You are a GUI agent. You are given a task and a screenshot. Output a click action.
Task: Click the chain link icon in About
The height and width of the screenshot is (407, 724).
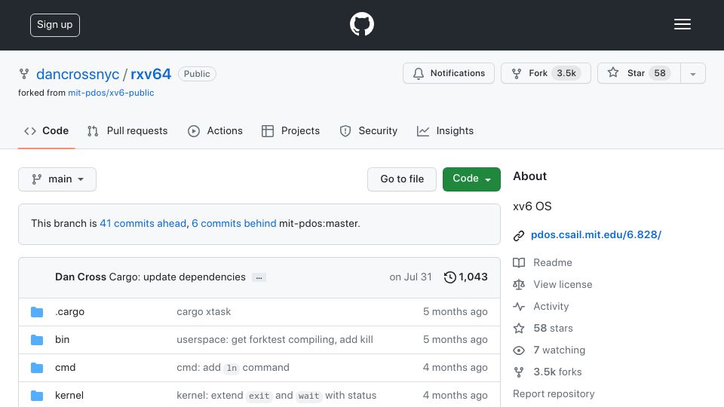[x=519, y=236]
